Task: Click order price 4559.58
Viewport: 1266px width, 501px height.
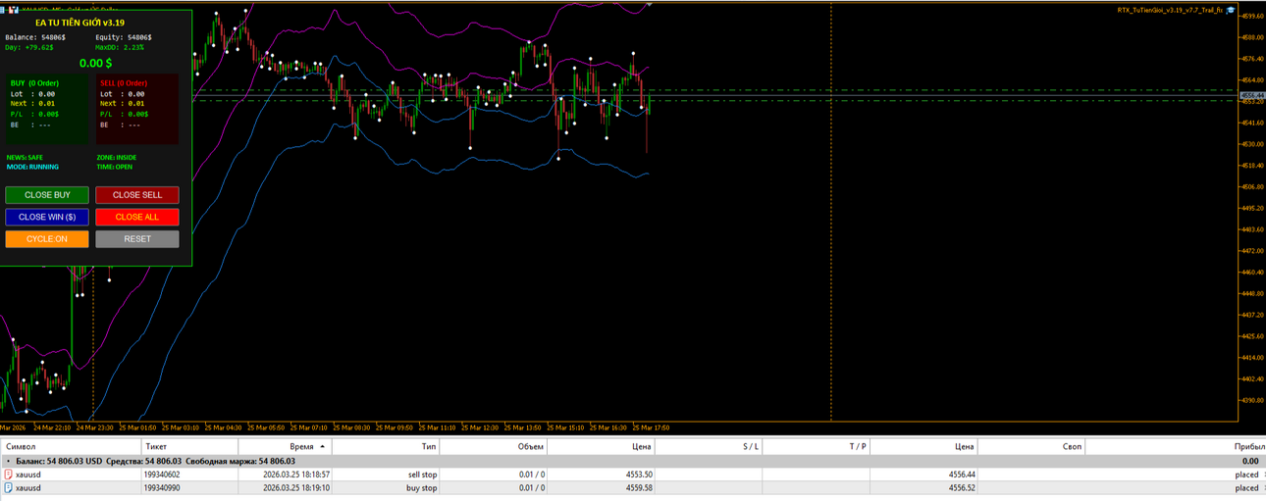Action: (x=639, y=487)
